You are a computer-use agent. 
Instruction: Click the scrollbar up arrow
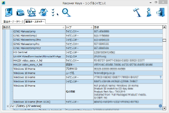(x=164, y=27)
